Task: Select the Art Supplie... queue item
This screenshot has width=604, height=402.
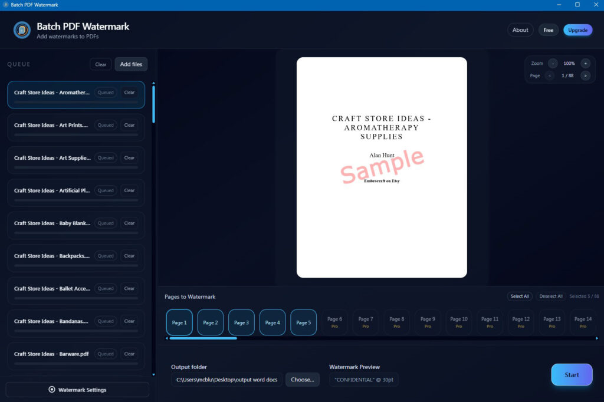Action: click(x=76, y=160)
